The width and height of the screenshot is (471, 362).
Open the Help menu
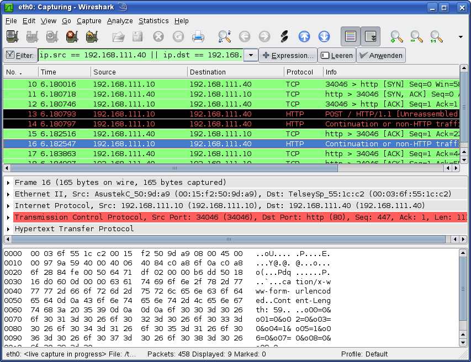(182, 21)
